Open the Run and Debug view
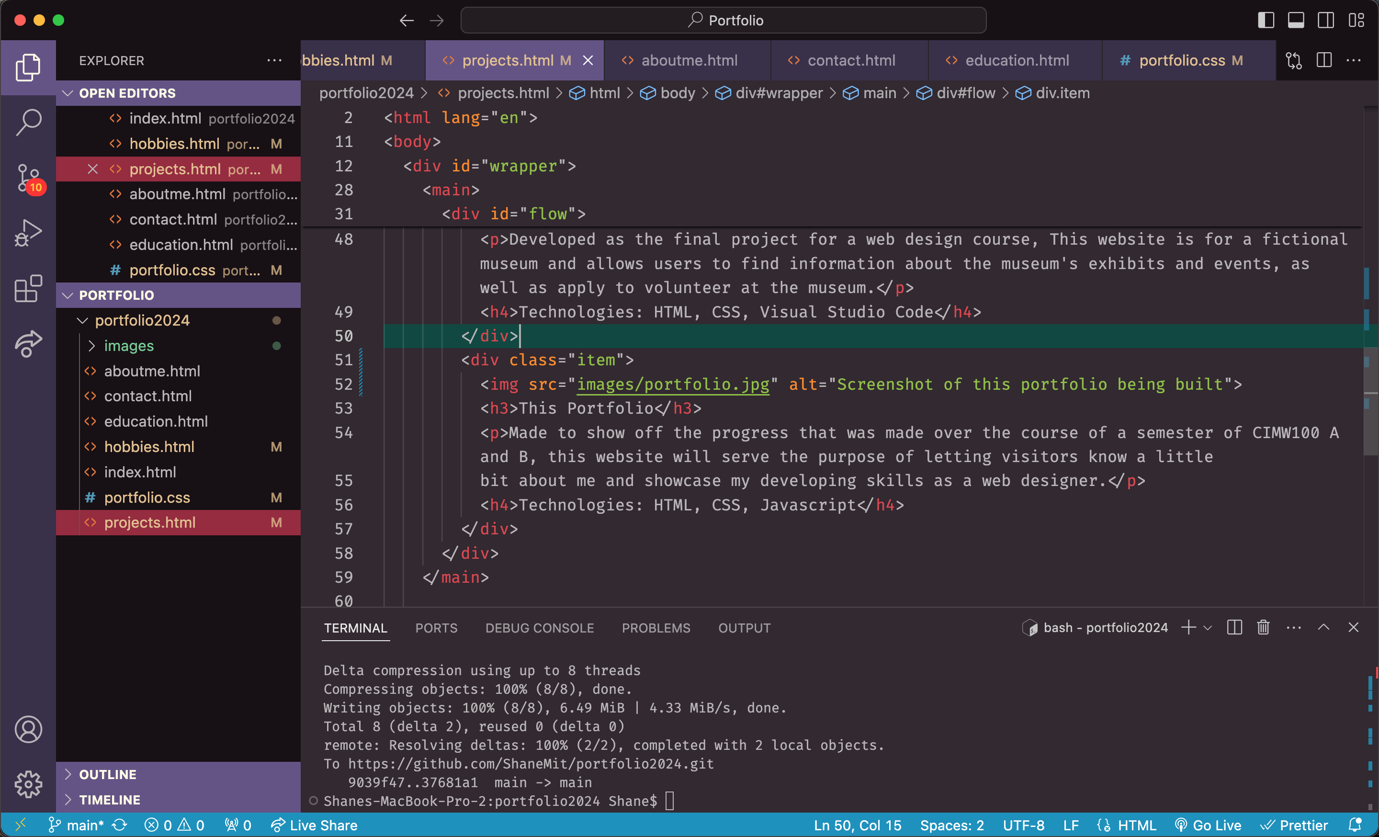The height and width of the screenshot is (837, 1379). (x=28, y=233)
